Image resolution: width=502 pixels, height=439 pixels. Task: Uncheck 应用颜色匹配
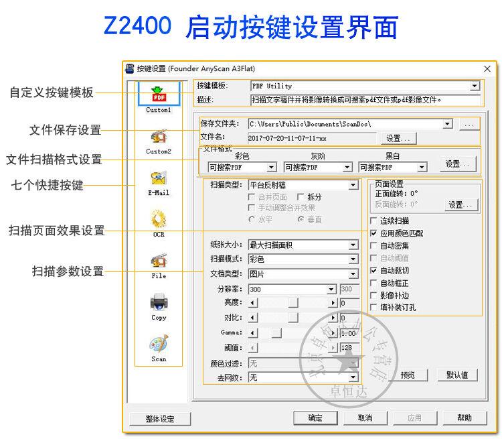373,233
